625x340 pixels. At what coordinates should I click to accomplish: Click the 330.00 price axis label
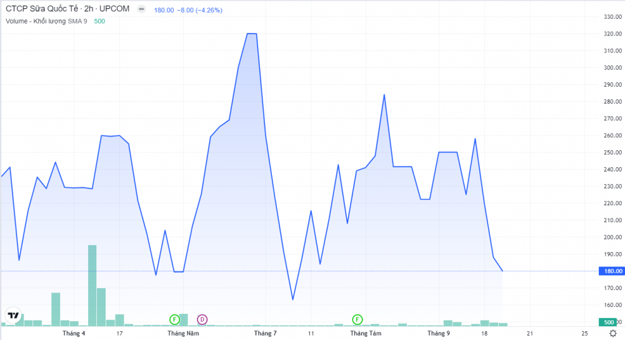[612, 17]
